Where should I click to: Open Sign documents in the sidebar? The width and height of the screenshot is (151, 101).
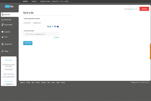[x=8, y=25]
